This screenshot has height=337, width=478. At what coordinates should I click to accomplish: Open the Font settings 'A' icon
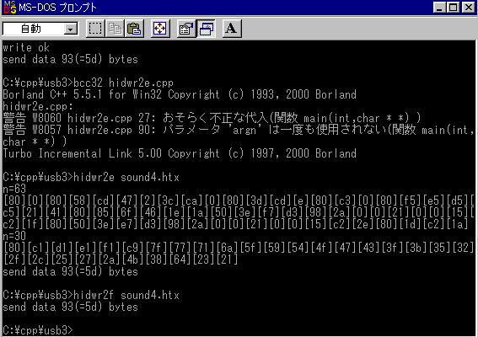[x=232, y=29]
